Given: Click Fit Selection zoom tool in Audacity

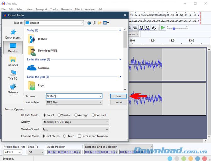Looking at the screenshot, I should tap(142, 28).
